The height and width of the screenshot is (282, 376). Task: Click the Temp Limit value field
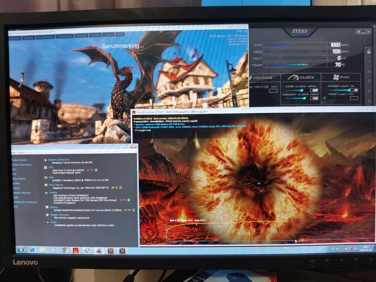click(354, 98)
